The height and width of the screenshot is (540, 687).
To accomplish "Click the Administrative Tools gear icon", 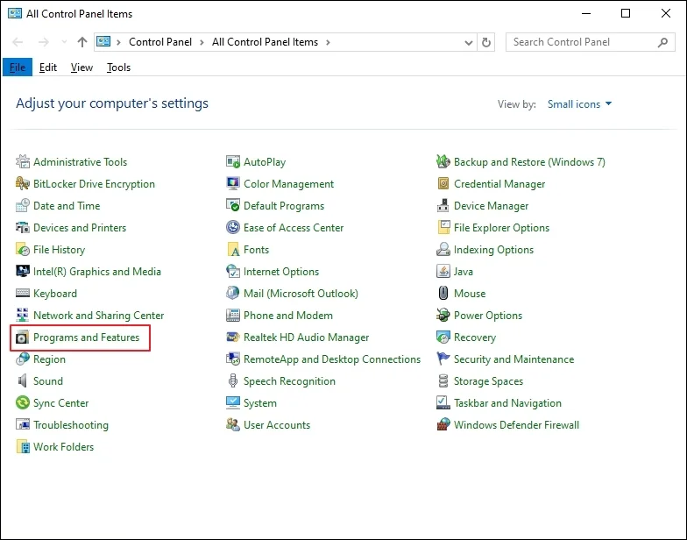I will 23,161.
